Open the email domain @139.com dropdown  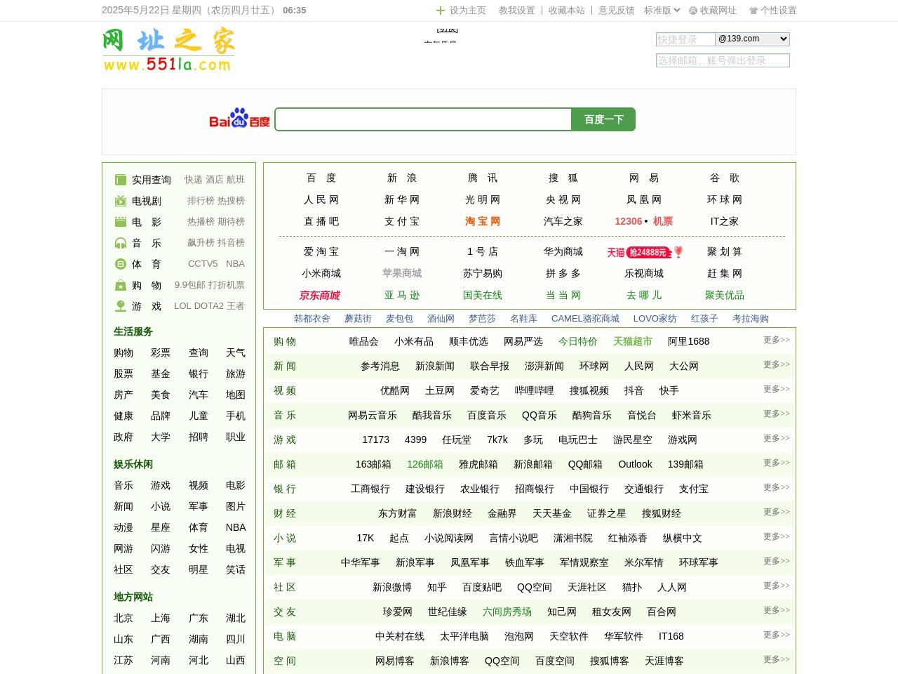(753, 39)
